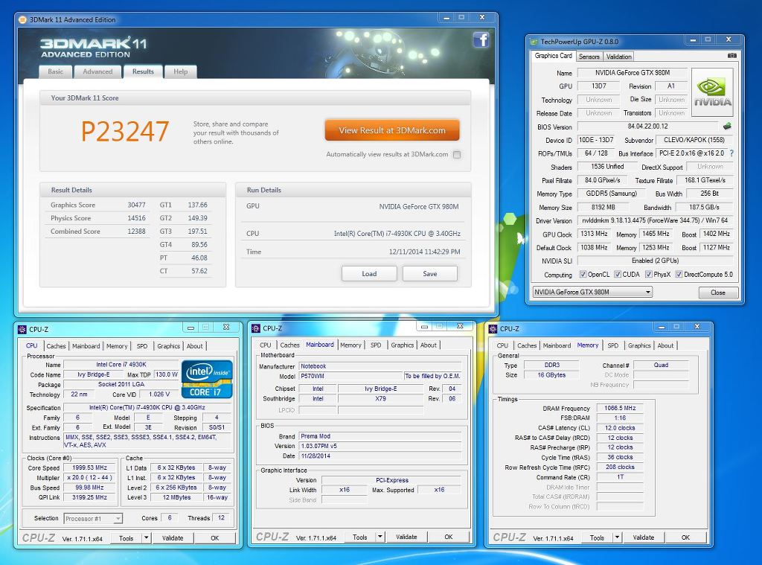Open the Sensors tab in GPU-Z

click(589, 57)
